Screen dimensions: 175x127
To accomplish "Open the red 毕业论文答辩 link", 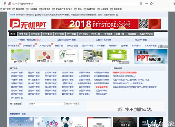I will [101, 87].
